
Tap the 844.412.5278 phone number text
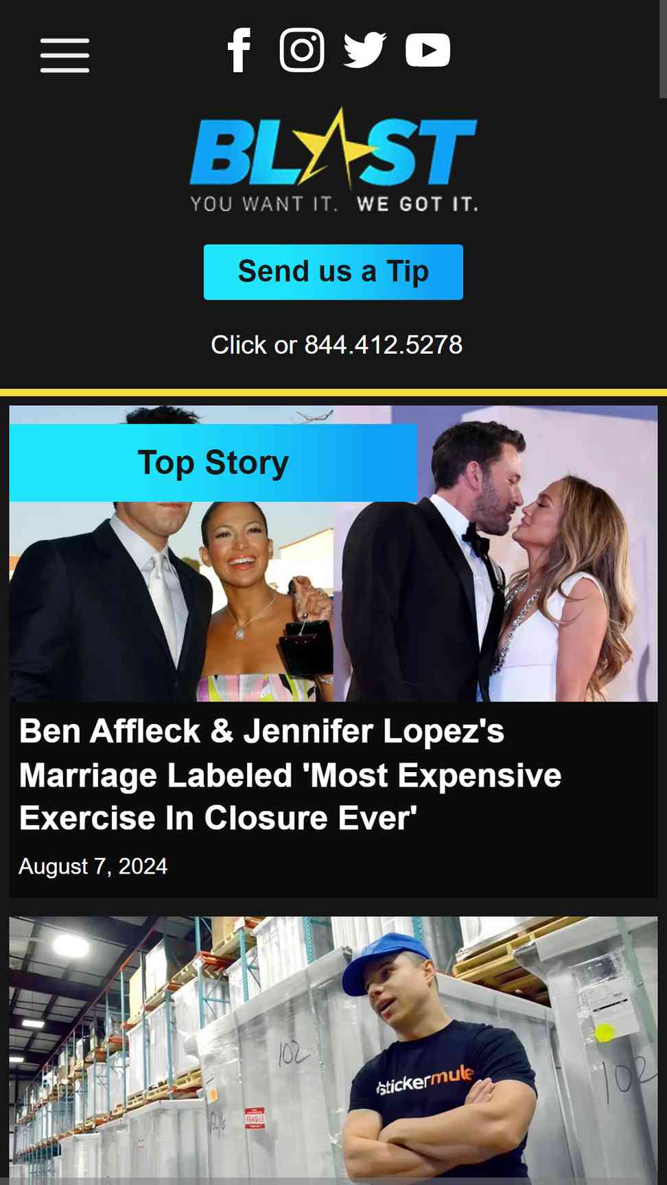[x=383, y=345]
